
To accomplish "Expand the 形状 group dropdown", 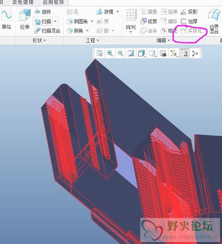I will point(40,40).
